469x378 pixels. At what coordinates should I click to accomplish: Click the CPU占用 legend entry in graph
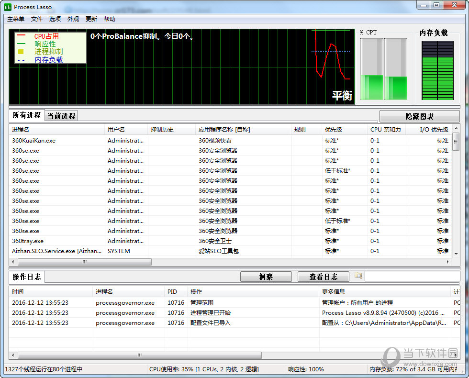[46, 36]
